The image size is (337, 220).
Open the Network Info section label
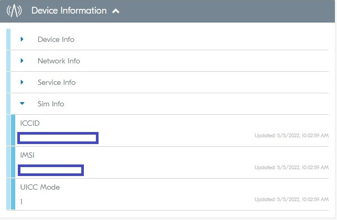(x=59, y=61)
